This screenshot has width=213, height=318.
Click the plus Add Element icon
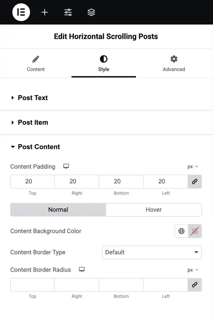click(45, 12)
